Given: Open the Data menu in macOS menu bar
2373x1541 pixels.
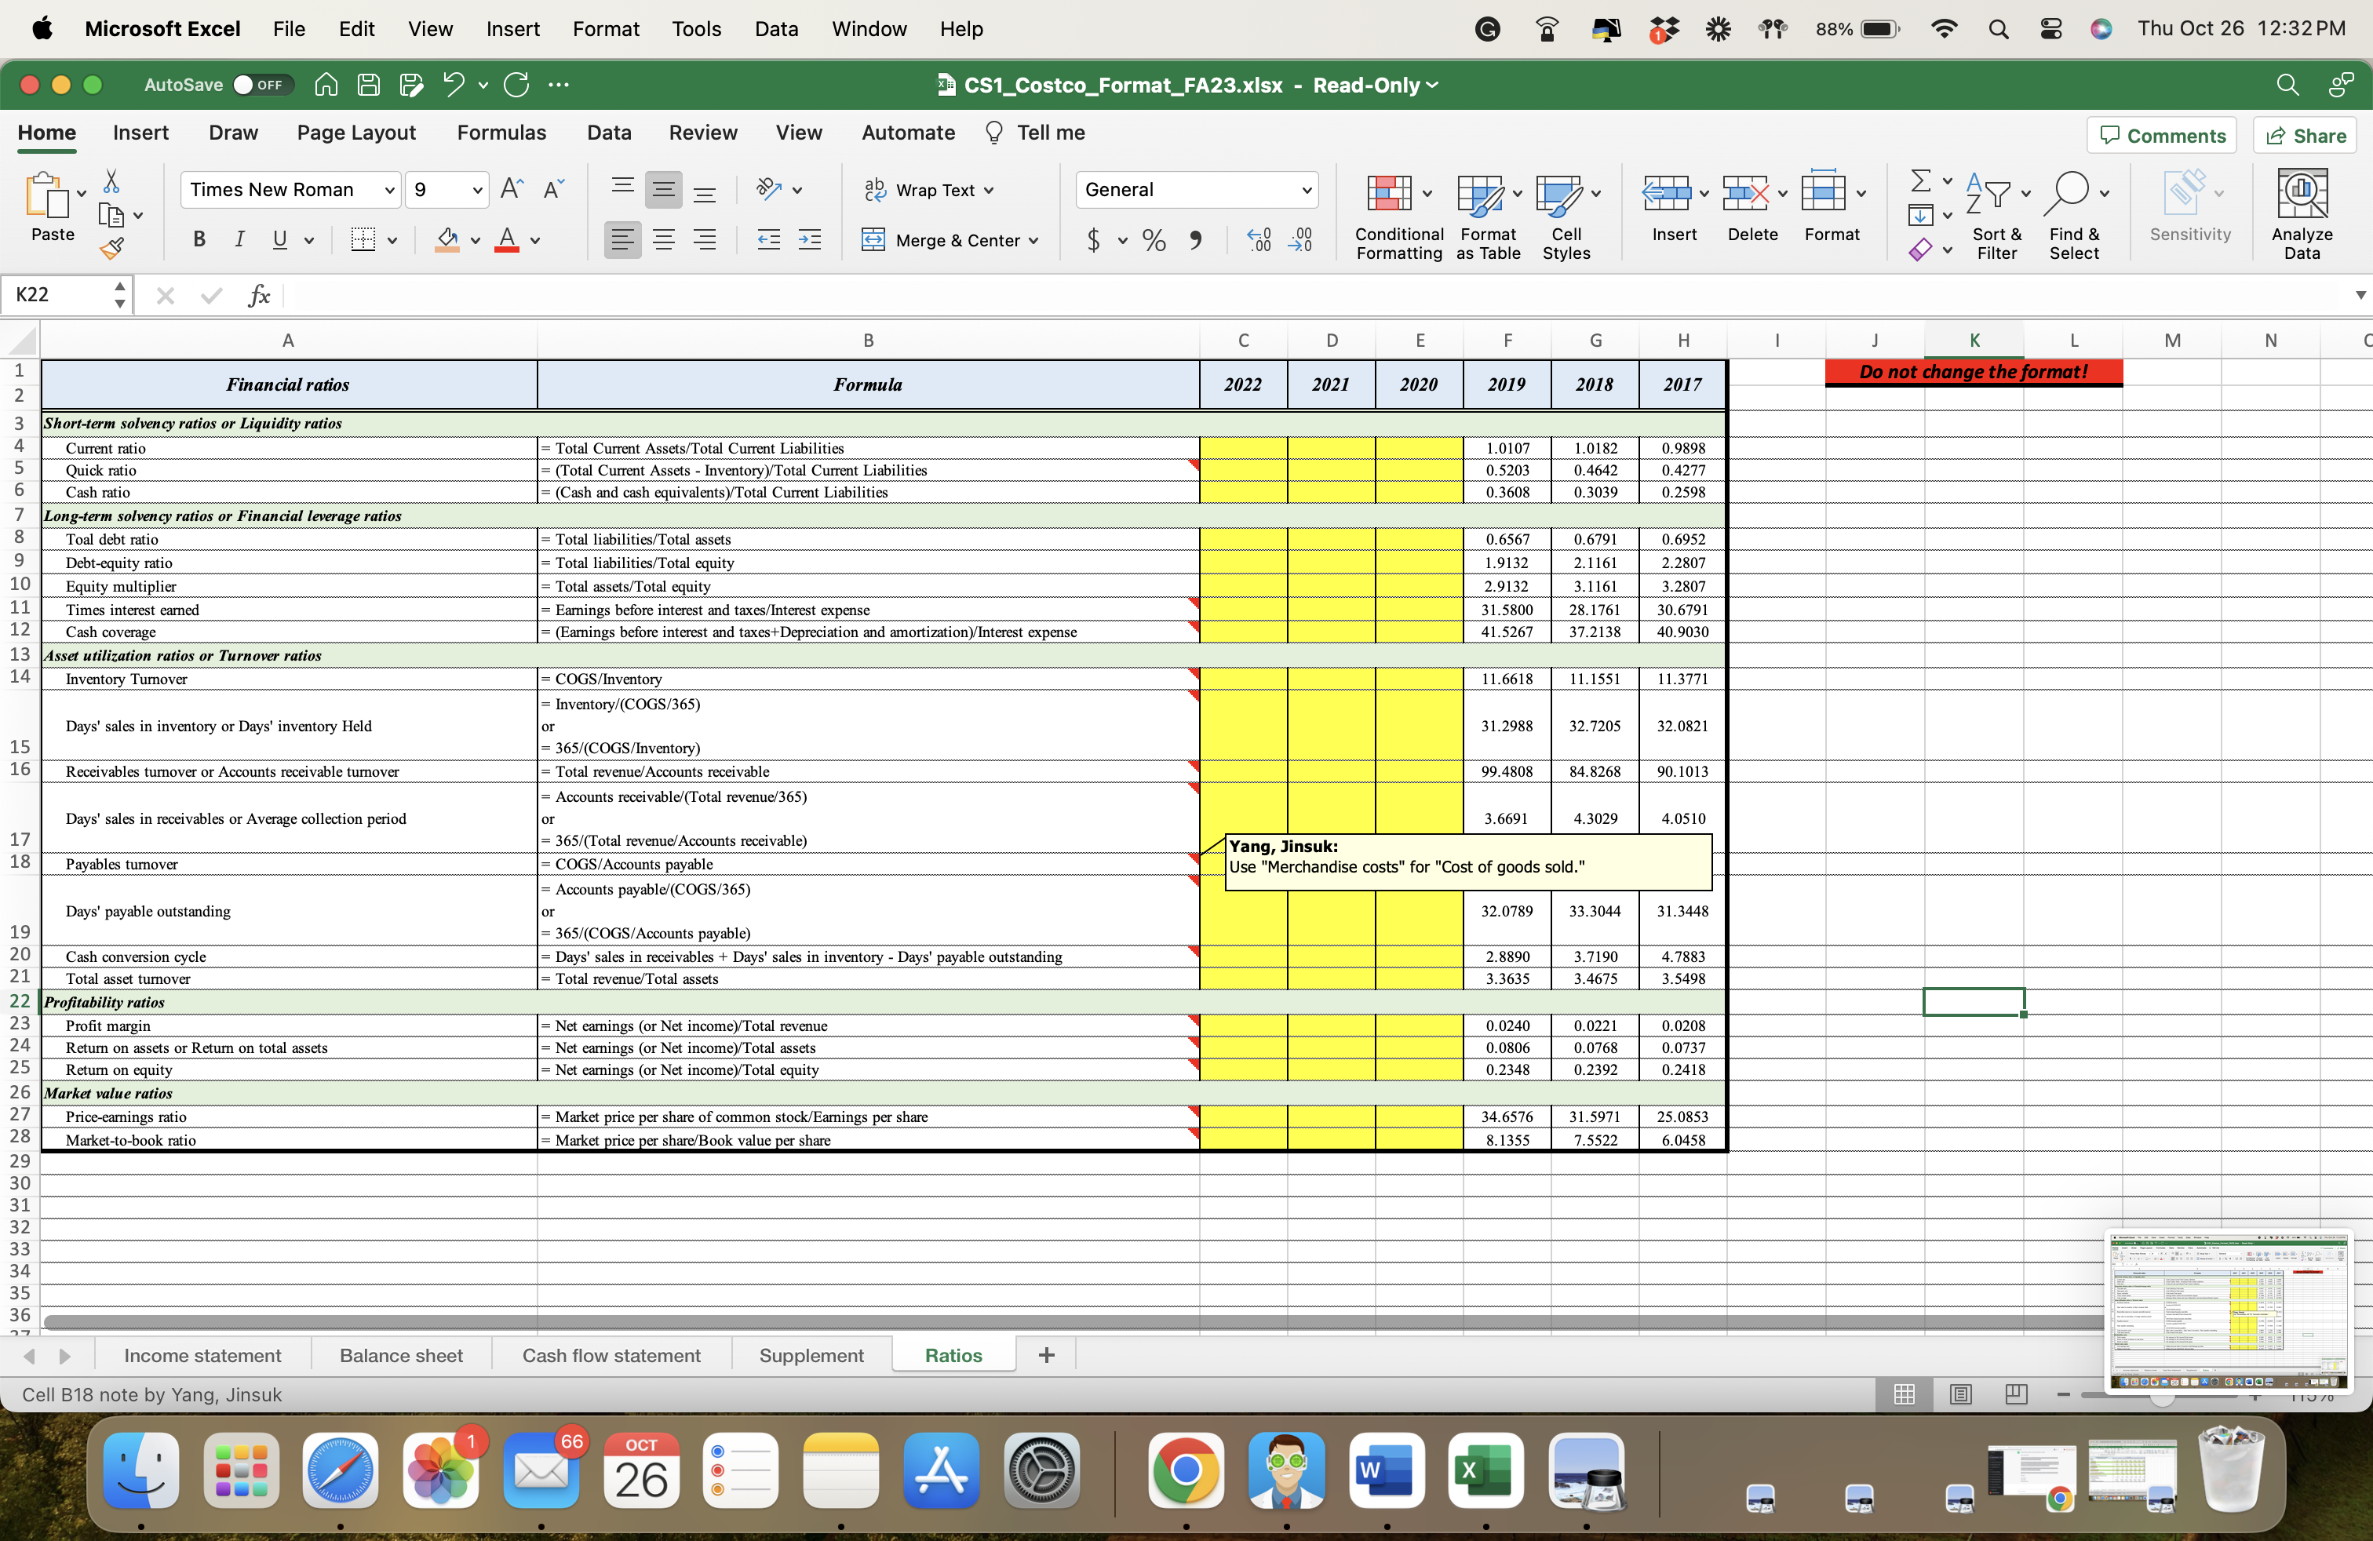Looking at the screenshot, I should point(776,29).
